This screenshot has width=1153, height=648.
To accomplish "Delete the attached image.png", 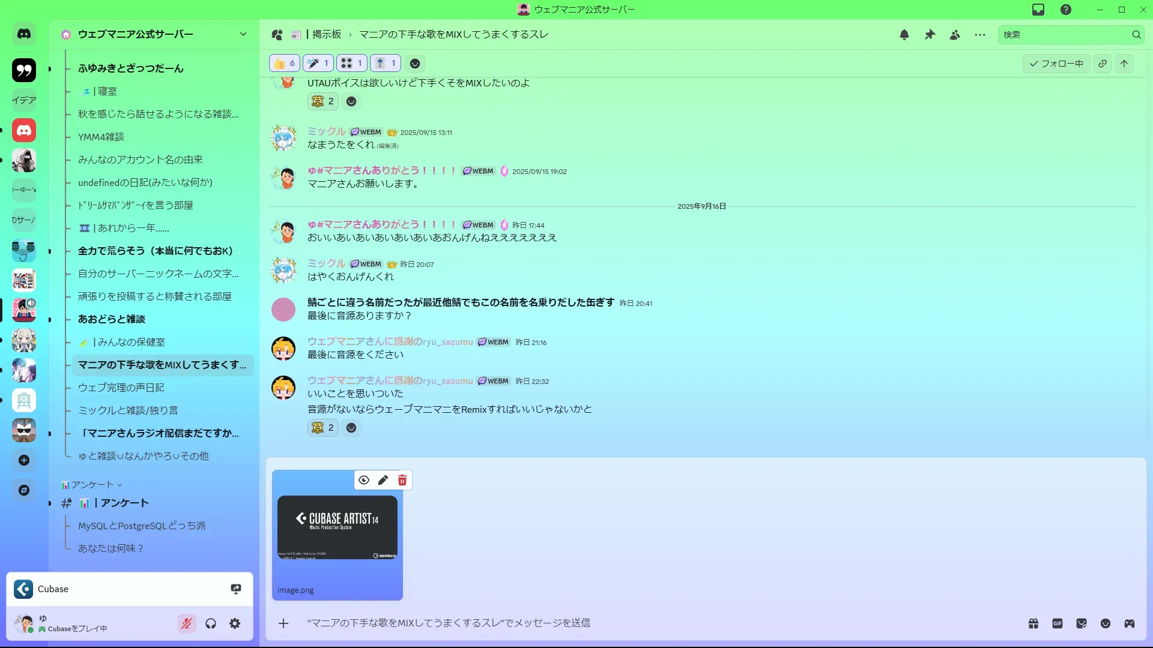I will tap(402, 480).
